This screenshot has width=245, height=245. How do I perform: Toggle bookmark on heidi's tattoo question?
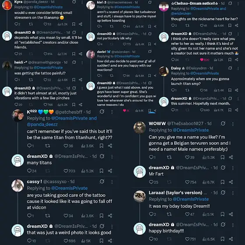point(73,80)
